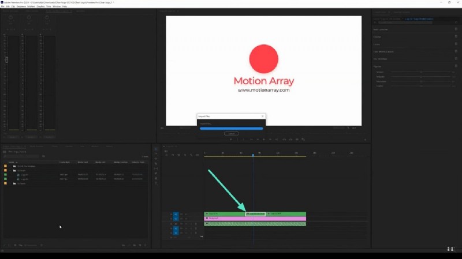Collapse the Vignette section header
This screenshot has width=462, height=259.
[x=377, y=66]
